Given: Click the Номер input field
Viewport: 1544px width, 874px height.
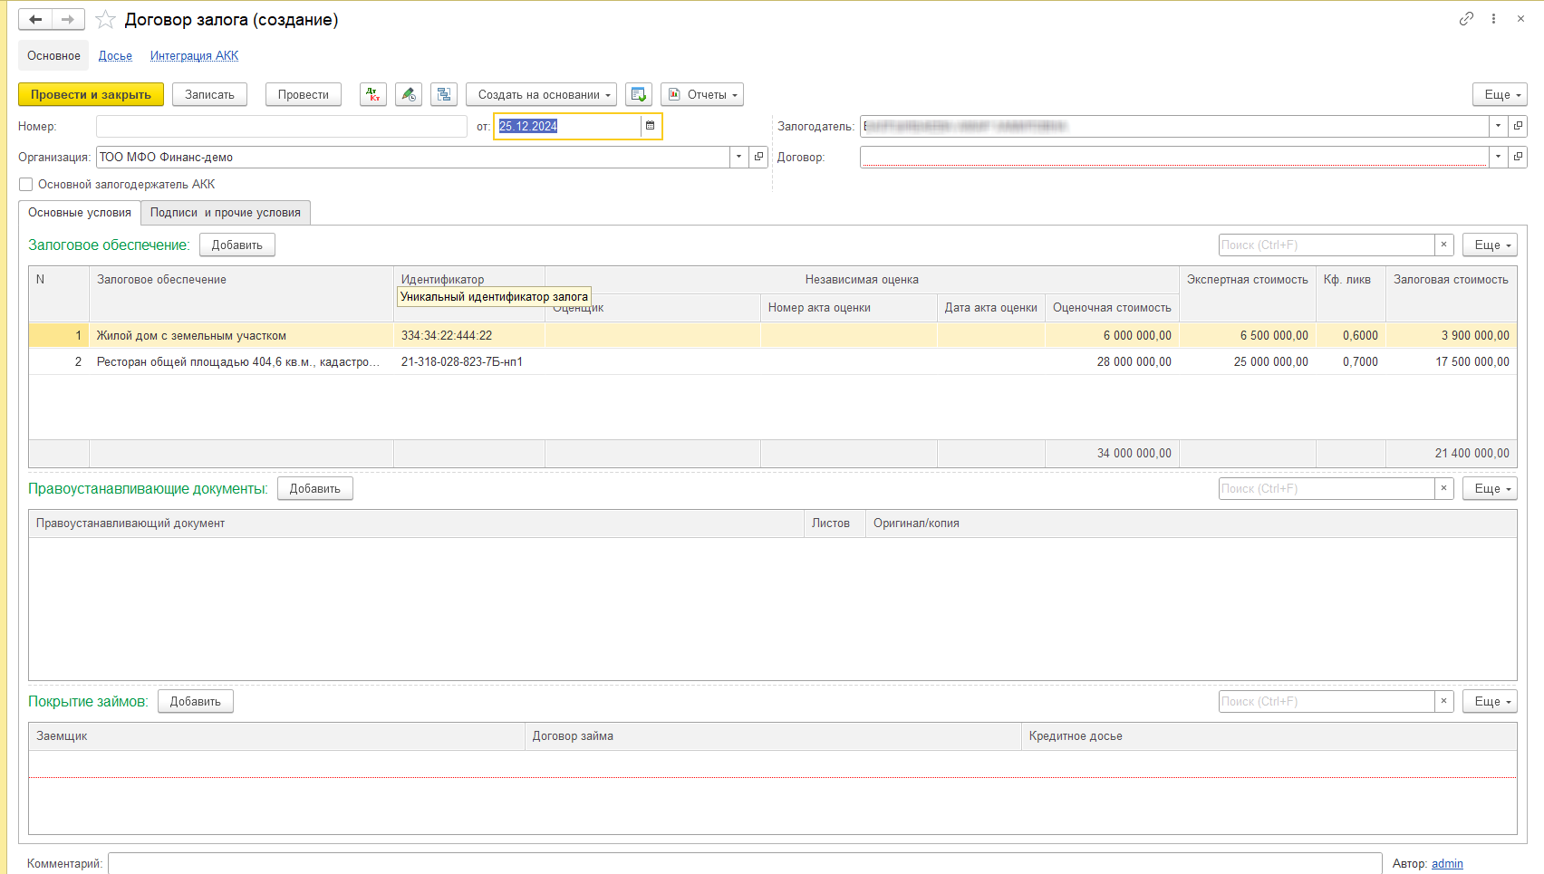Looking at the screenshot, I should 282,126.
